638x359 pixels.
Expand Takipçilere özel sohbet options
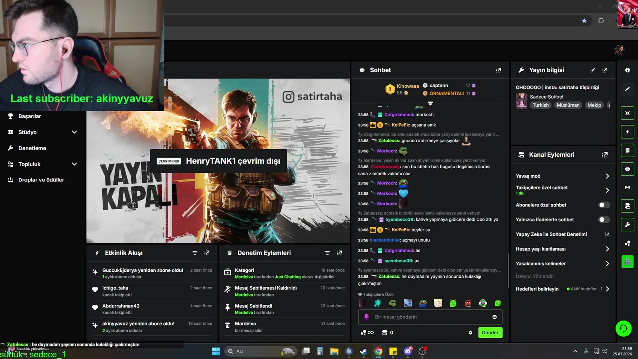point(607,190)
